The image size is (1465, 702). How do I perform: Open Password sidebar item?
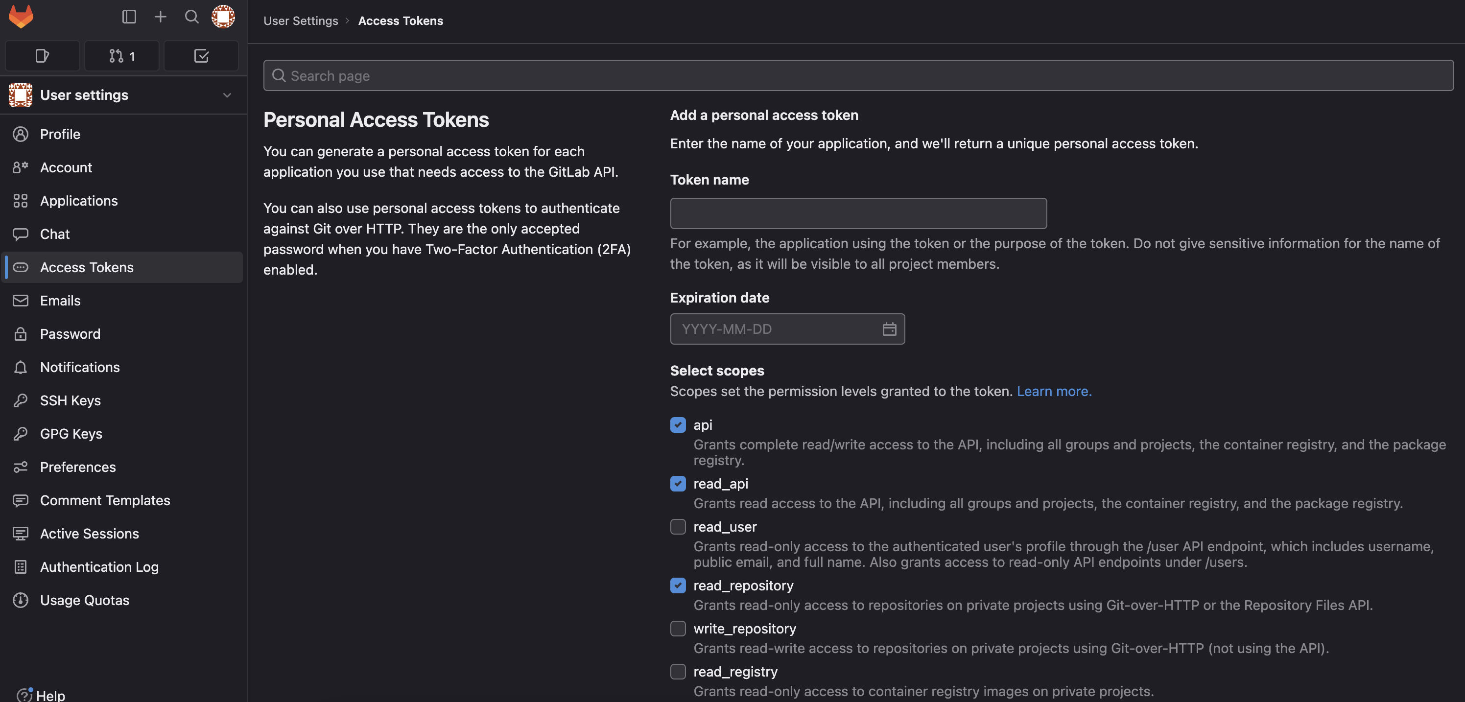point(122,334)
